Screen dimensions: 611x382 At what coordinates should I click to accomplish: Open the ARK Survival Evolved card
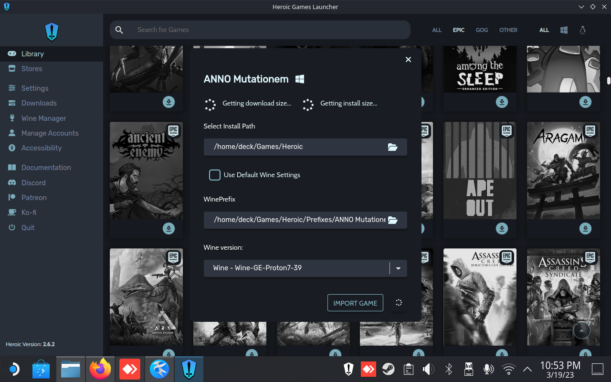tap(146, 297)
